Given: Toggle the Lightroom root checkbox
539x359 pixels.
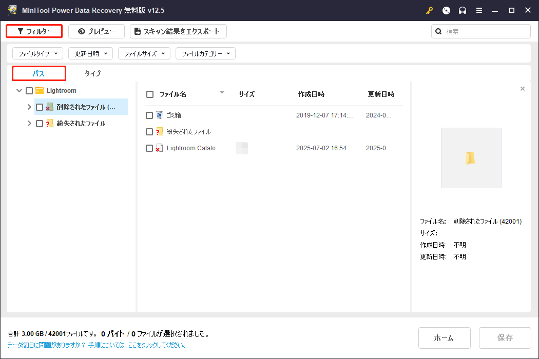Looking at the screenshot, I should tap(29, 91).
